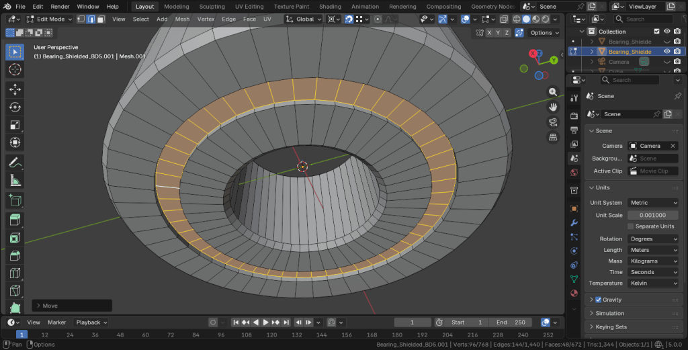Click the Unit Scale value field

(x=653, y=215)
